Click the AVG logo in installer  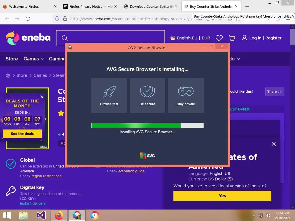147,156
